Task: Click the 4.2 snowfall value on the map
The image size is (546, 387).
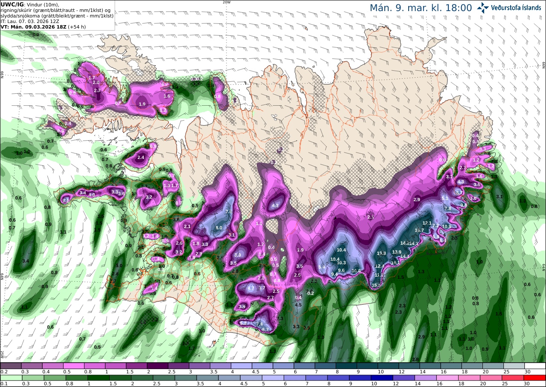Action: point(275,205)
